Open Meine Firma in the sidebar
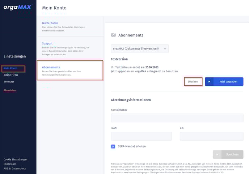Image resolution: width=249 pixels, height=174 pixels. (11, 75)
